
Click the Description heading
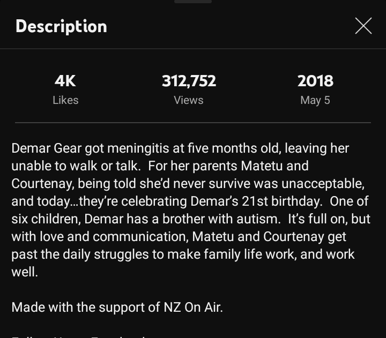pos(61,26)
